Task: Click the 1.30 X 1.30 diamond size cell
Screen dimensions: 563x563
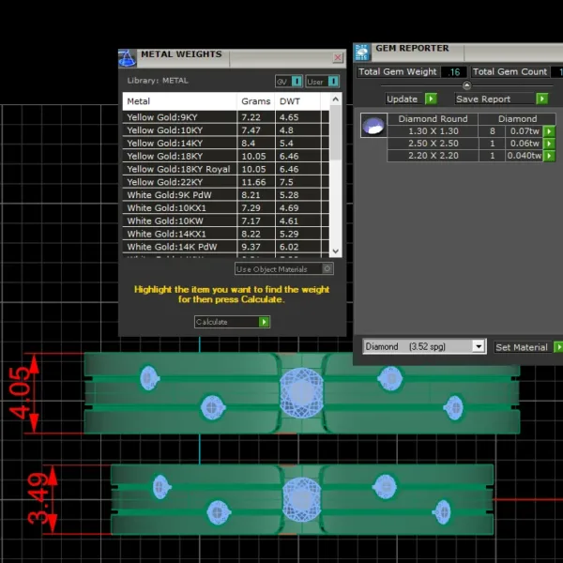Action: tap(433, 131)
